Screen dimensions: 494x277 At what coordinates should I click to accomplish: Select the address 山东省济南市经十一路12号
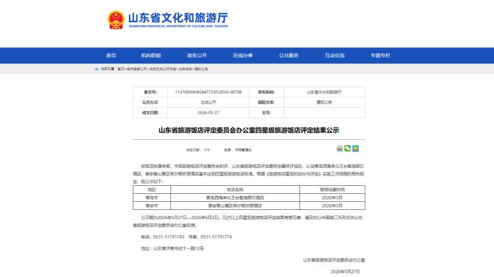178,249
